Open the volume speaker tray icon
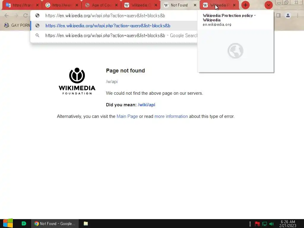Viewport: 304px width, 228px height. click(271, 224)
